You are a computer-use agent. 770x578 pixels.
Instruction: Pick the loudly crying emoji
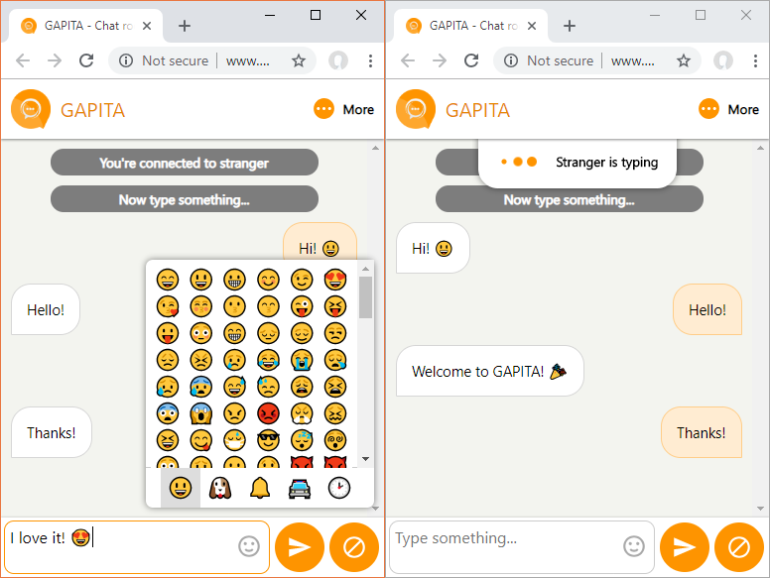click(302, 360)
